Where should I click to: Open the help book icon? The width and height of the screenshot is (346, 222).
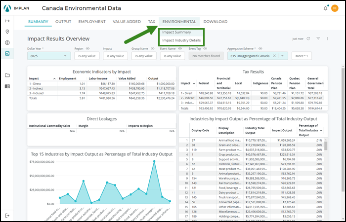(x=7, y=86)
